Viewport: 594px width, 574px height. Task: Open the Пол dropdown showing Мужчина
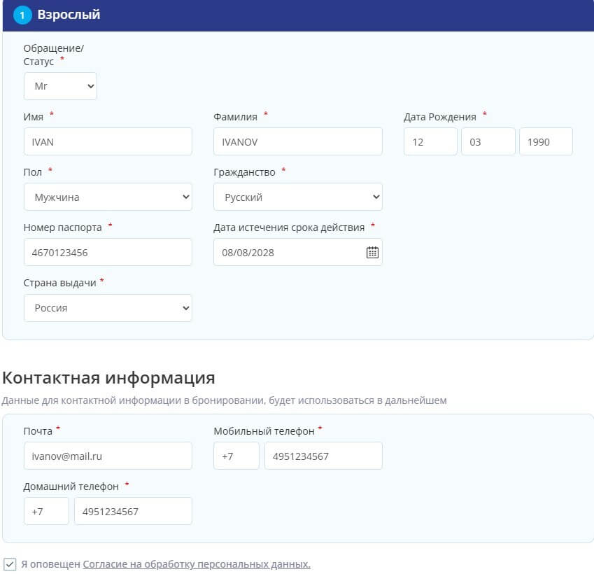coord(108,197)
